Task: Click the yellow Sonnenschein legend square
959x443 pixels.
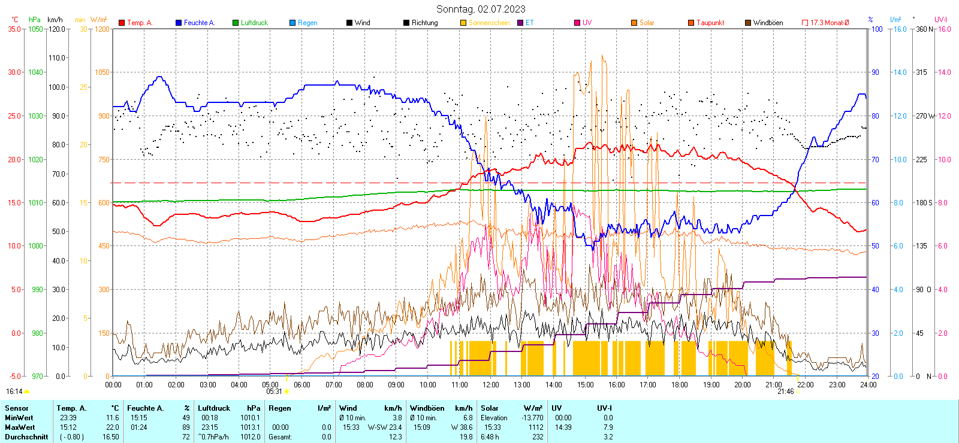Action: tap(463, 23)
